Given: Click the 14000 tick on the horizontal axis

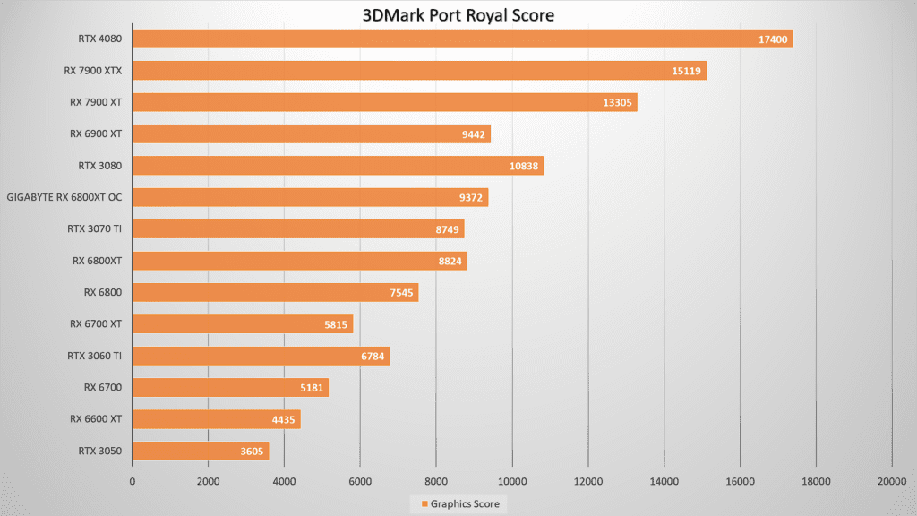Looking at the screenshot, I should [x=664, y=481].
